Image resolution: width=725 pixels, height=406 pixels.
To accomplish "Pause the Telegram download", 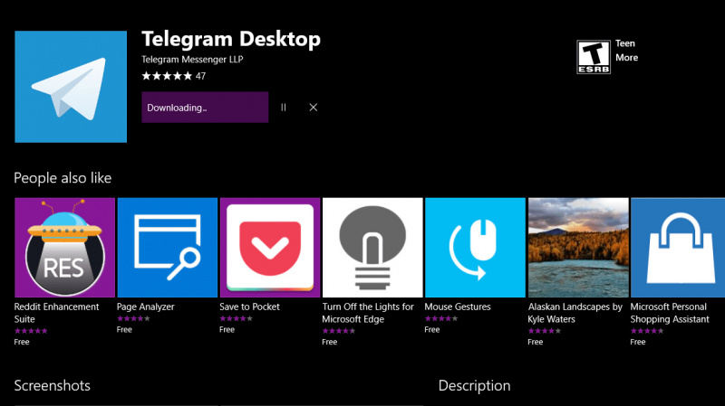I will [x=284, y=108].
